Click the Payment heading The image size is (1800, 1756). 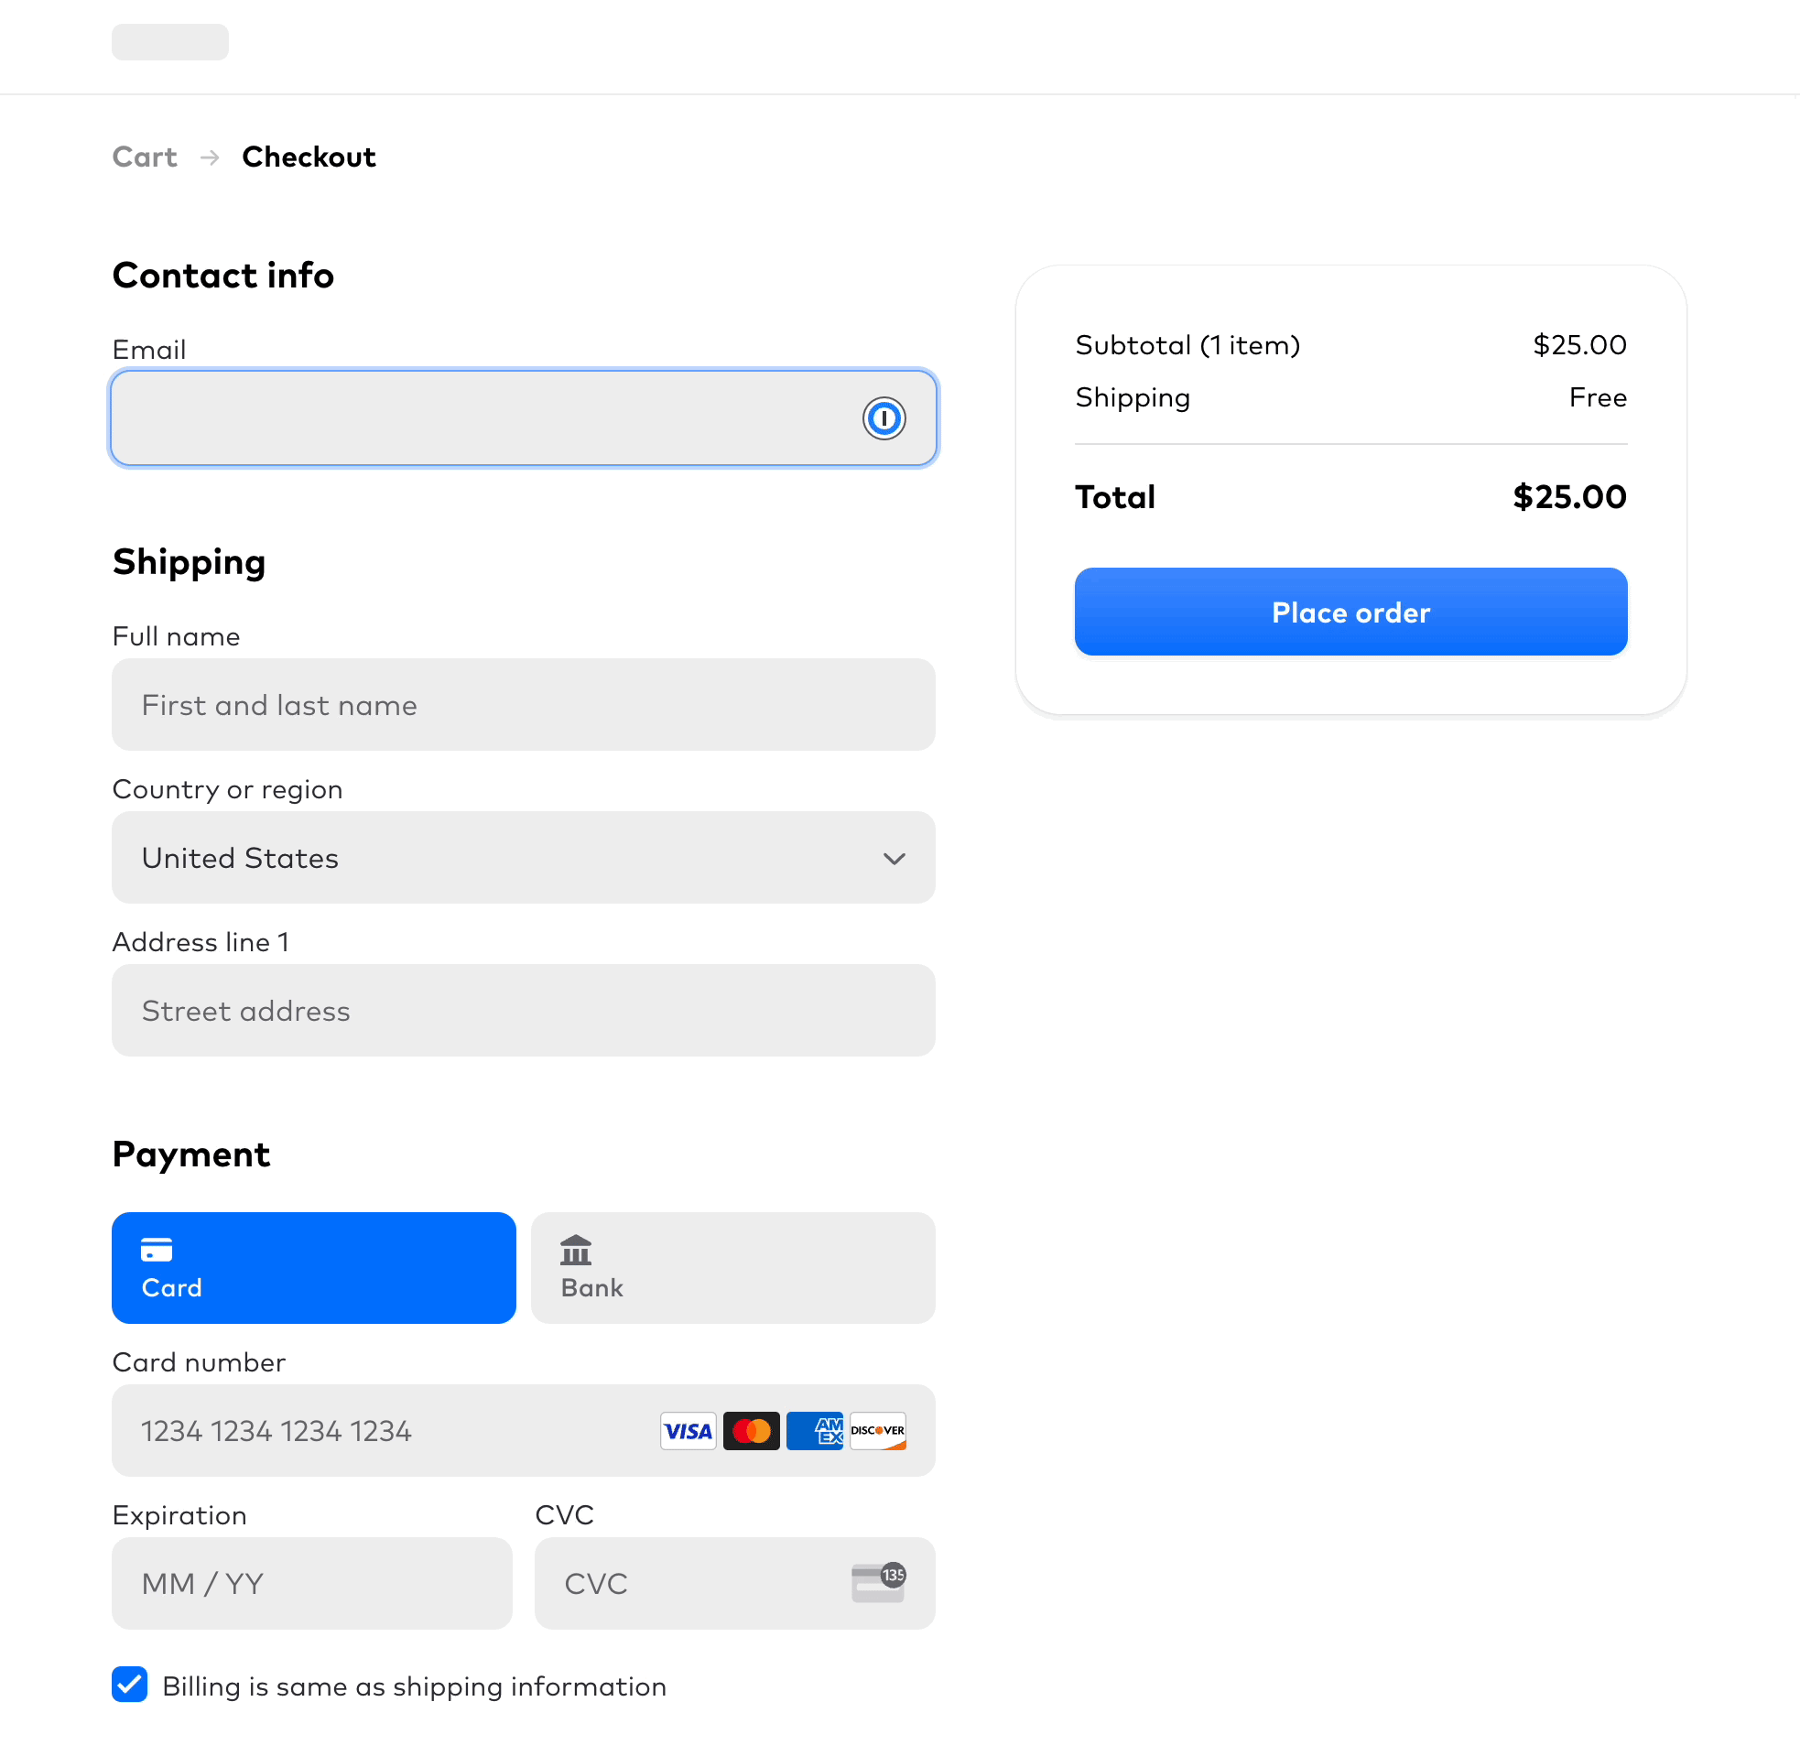[x=190, y=1154]
